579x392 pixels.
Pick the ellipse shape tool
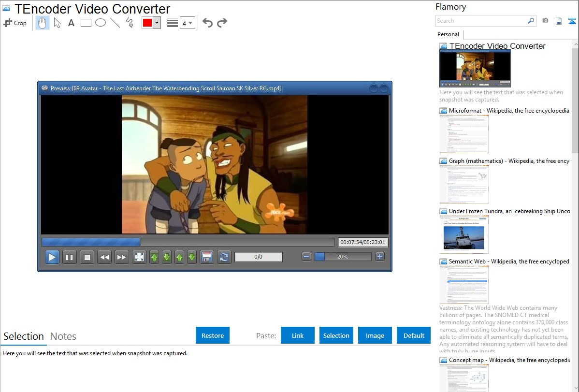pos(101,23)
